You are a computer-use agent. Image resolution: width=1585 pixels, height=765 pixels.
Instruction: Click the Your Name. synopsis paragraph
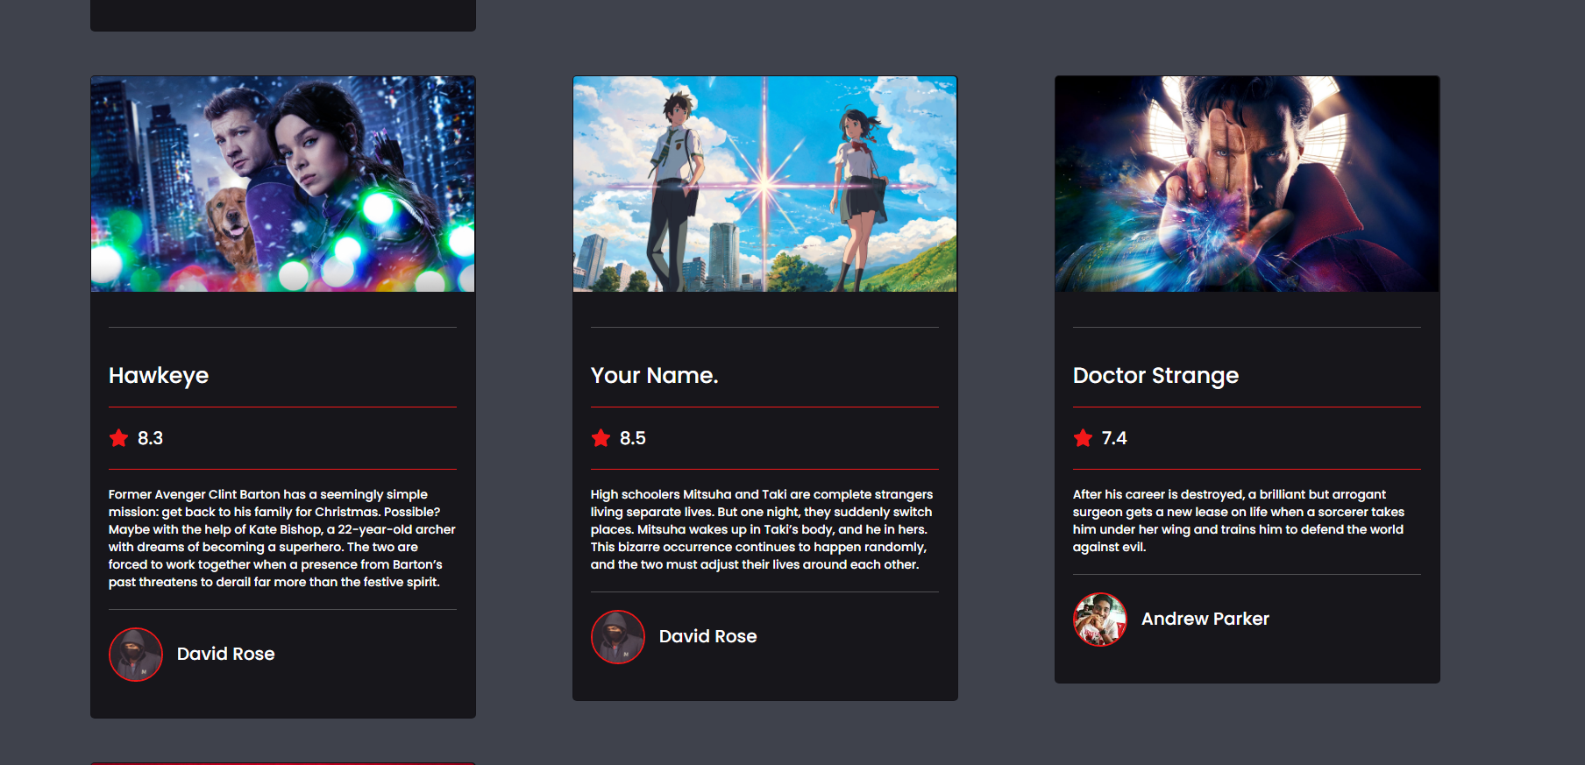pos(762,529)
